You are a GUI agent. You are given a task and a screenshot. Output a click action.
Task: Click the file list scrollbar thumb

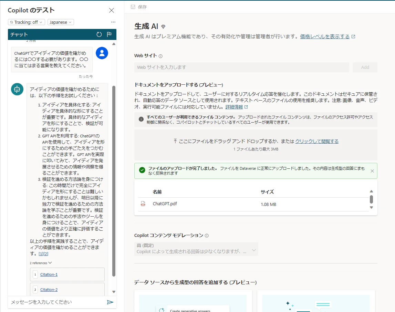[x=371, y=199]
